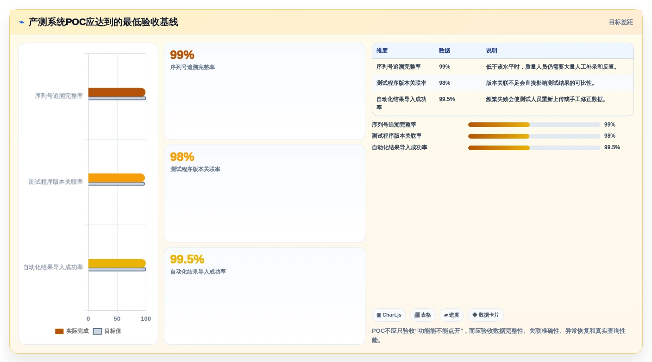The width and height of the screenshot is (652, 362).
Task: Select the 进度 tag chip
Action: [451, 315]
